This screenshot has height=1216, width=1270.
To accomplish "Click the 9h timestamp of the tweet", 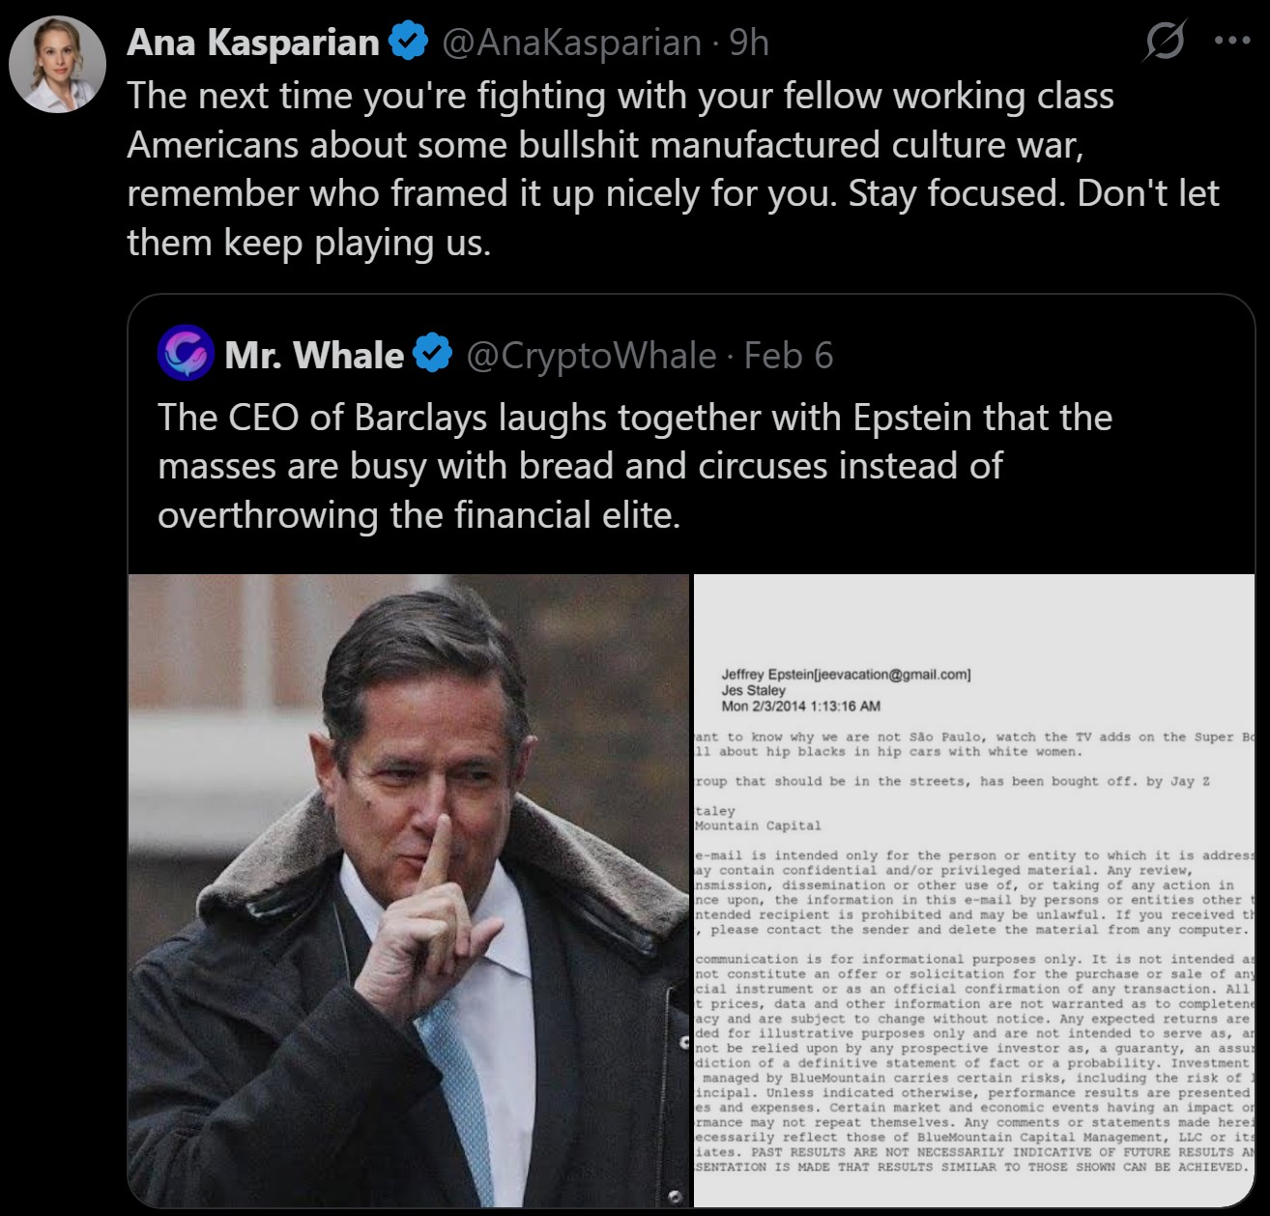I will click(x=749, y=43).
